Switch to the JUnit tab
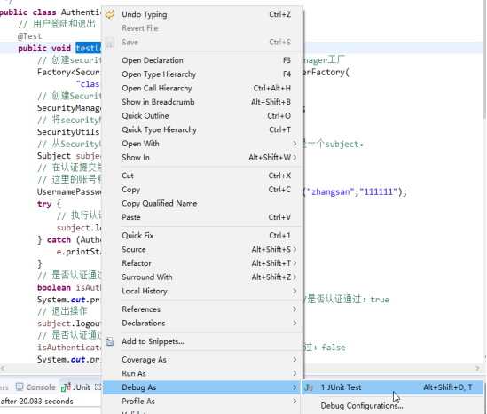Image resolution: width=487 pixels, height=414 pixels. click(x=81, y=387)
